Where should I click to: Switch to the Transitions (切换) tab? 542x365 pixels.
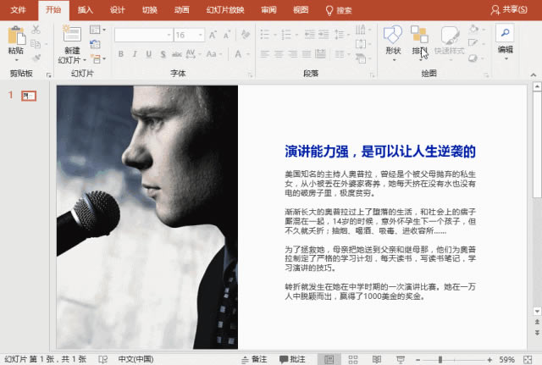(150, 10)
